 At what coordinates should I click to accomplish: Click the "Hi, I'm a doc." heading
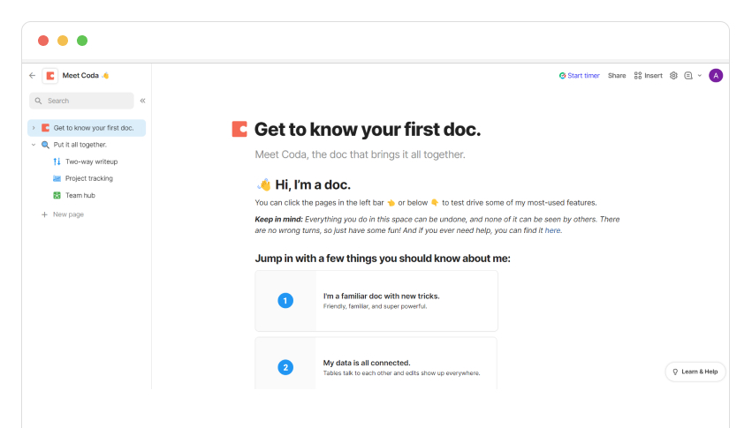(313, 184)
